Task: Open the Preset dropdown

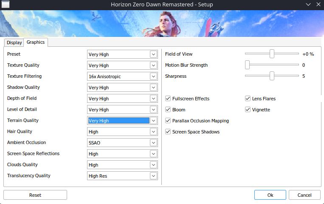Action: click(x=122, y=54)
